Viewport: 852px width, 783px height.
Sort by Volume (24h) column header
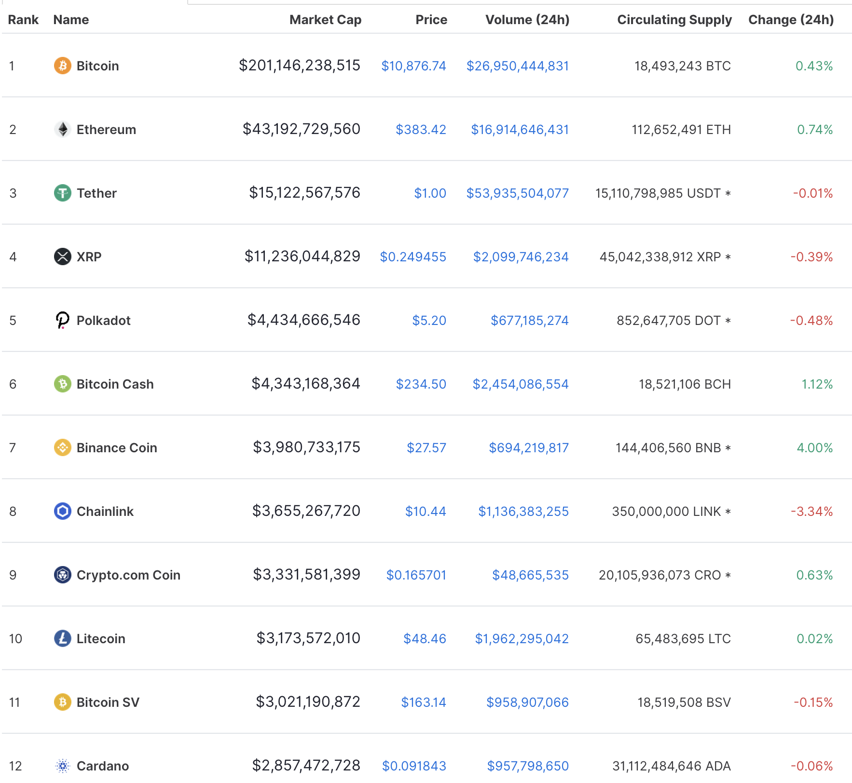click(x=527, y=20)
